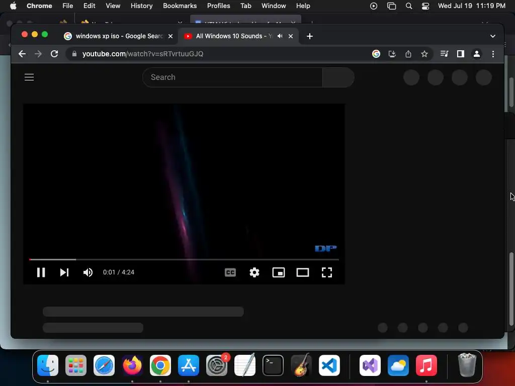This screenshot has width=515, height=386.
Task: Focus the YouTube Search field
Action: point(232,77)
